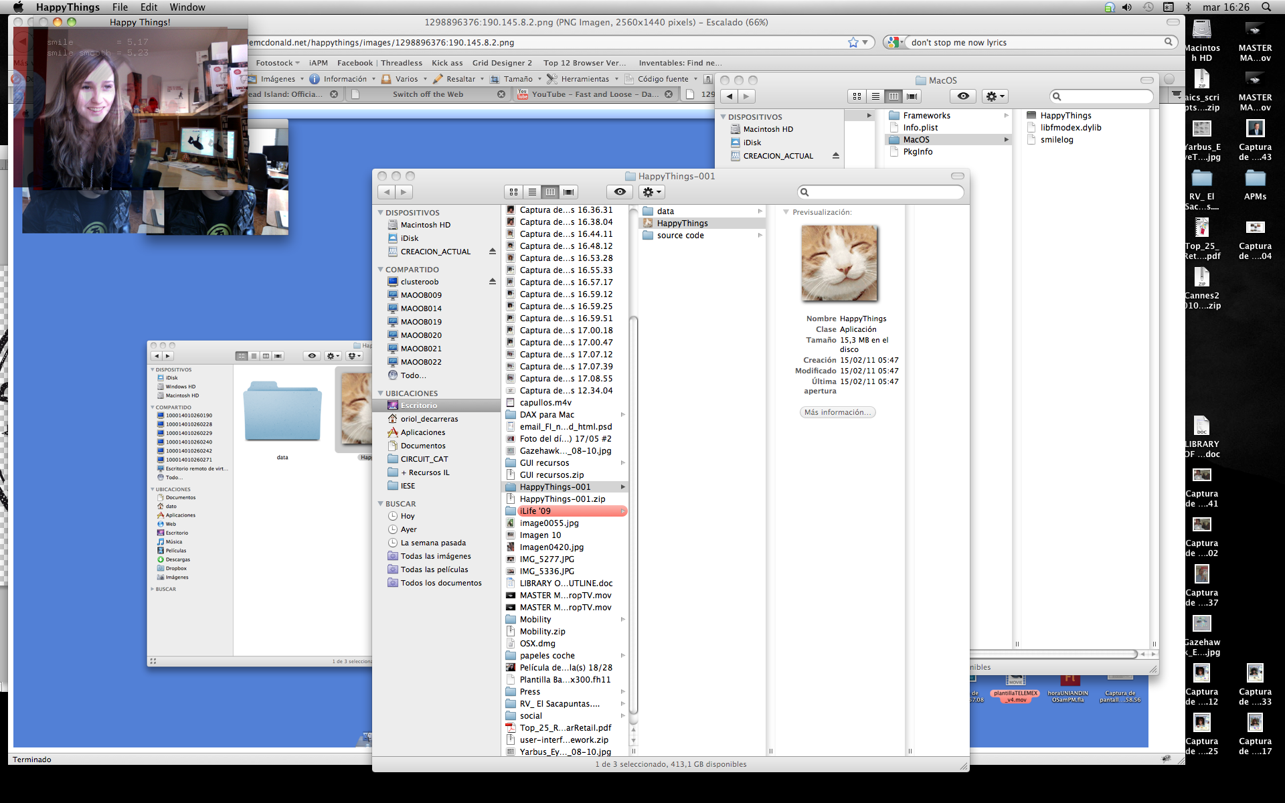Click the cat preview thumbnail
The width and height of the screenshot is (1285, 803).
click(839, 263)
